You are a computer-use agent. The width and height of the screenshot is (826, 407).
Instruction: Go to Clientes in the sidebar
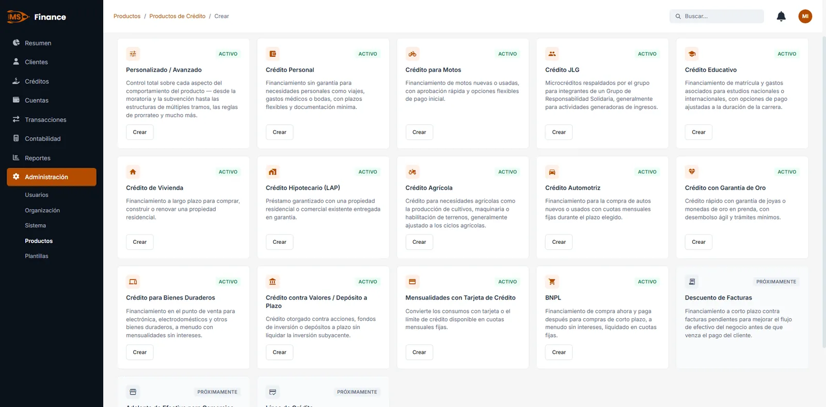tap(52, 62)
